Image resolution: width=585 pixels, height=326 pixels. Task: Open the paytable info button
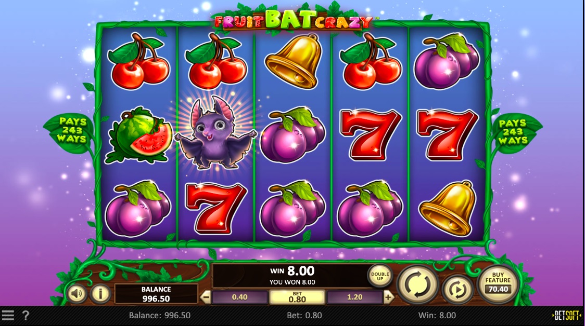tap(100, 294)
